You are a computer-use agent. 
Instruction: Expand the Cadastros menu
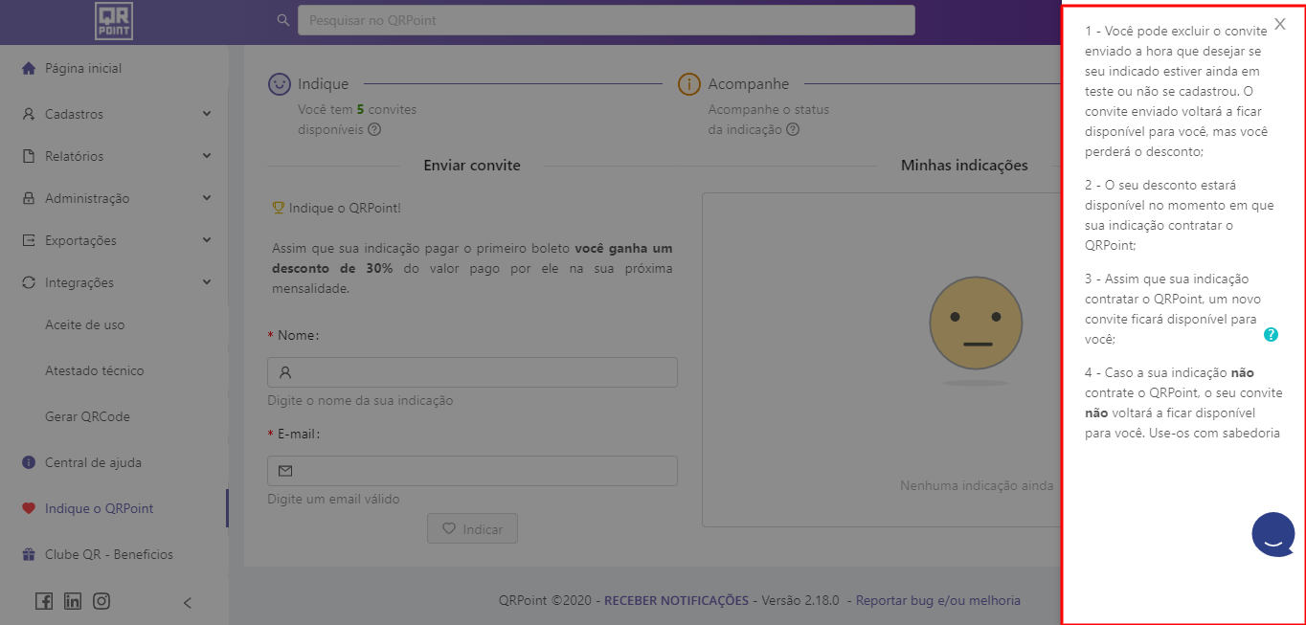point(115,114)
